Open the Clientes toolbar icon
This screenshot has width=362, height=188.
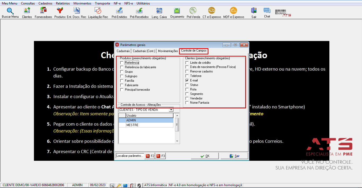(27, 11)
